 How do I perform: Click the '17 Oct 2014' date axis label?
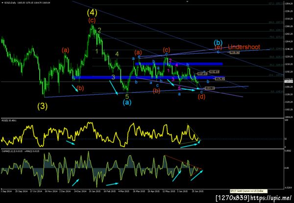tap(36, 191)
